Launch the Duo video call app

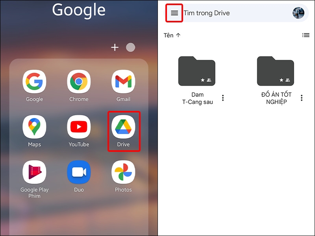click(x=79, y=172)
